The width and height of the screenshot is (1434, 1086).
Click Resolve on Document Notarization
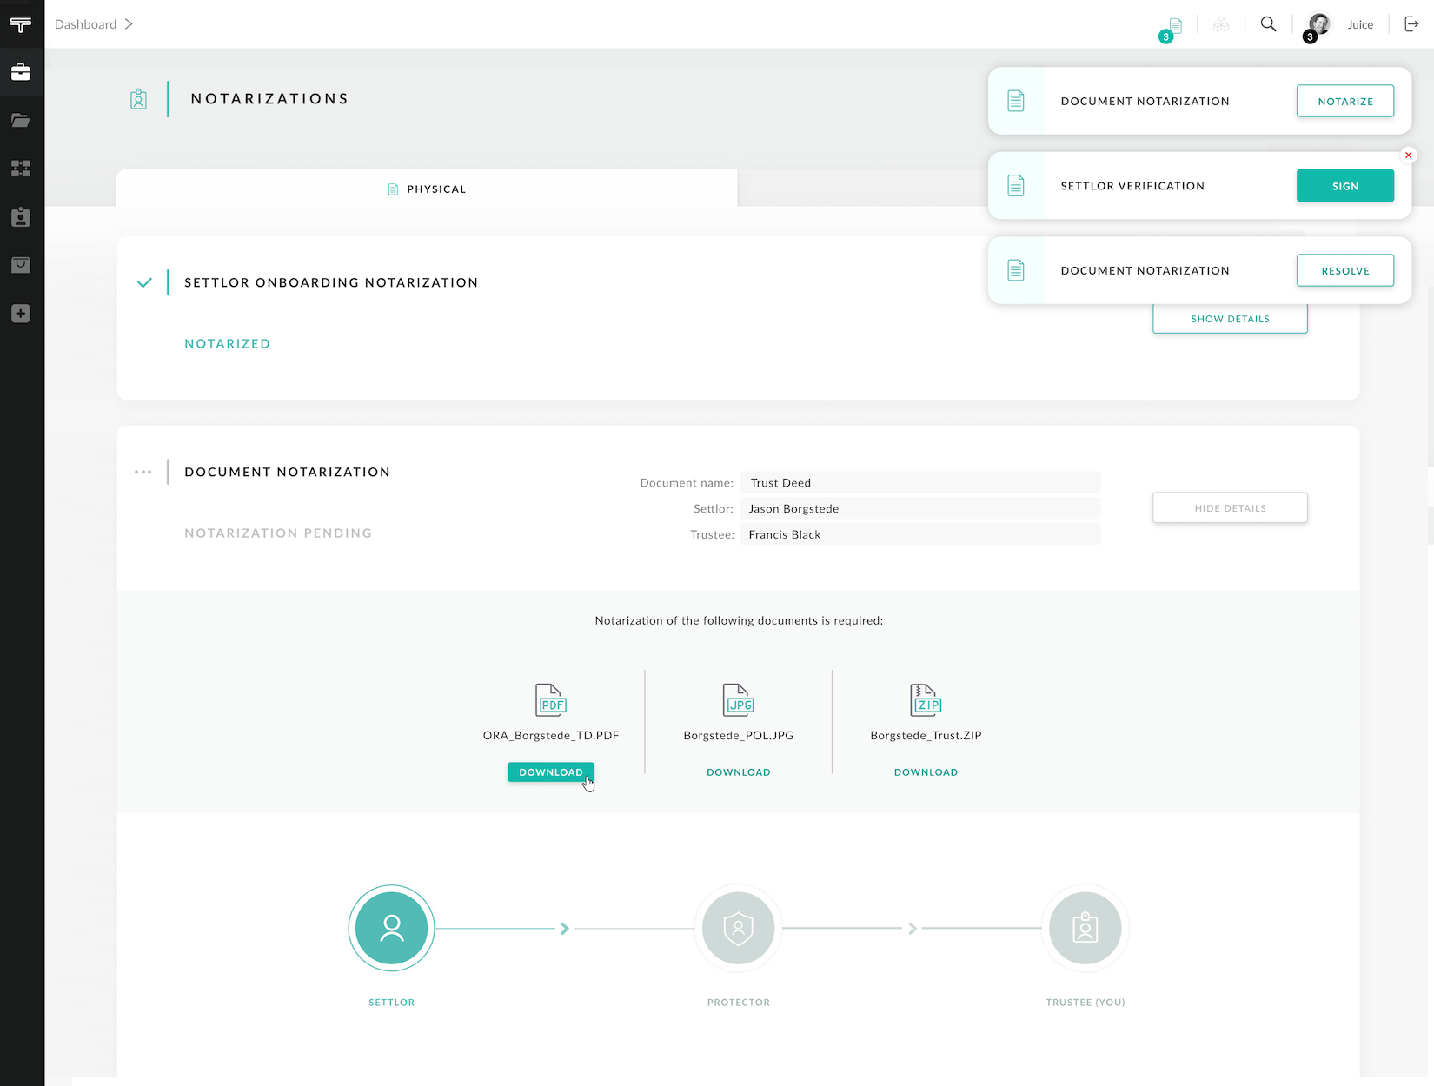(x=1344, y=270)
